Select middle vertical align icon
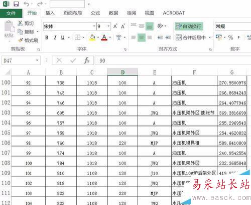The height and width of the screenshot is (205, 251). pyautogui.click(x=142, y=26)
